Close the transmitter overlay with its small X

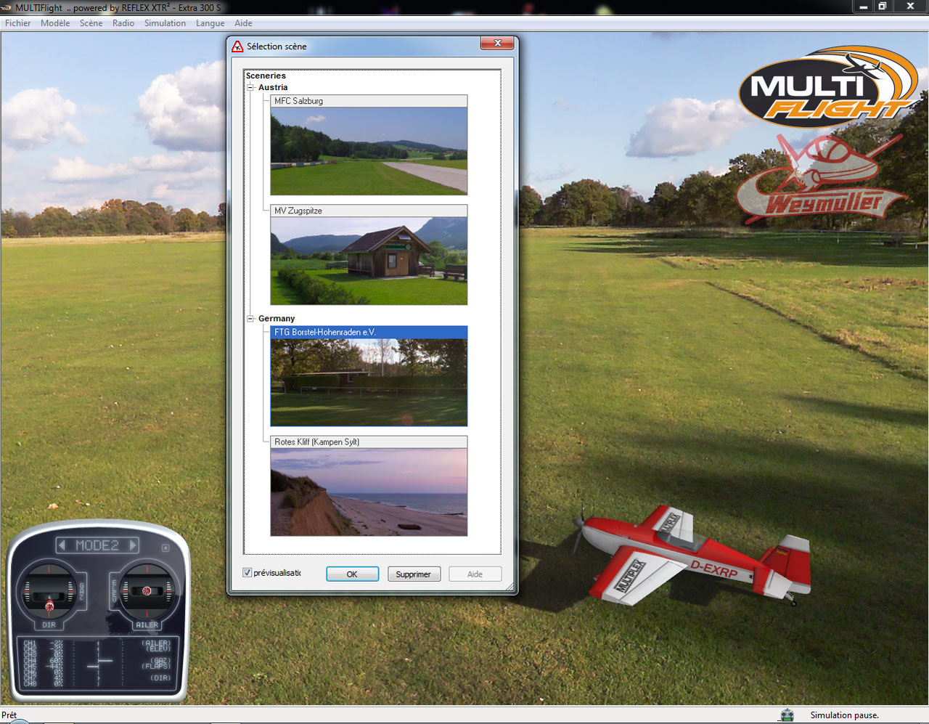[x=165, y=548]
